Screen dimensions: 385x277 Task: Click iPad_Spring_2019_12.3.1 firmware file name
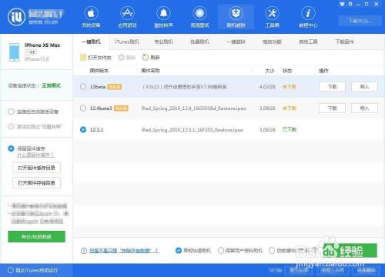tap(192, 130)
